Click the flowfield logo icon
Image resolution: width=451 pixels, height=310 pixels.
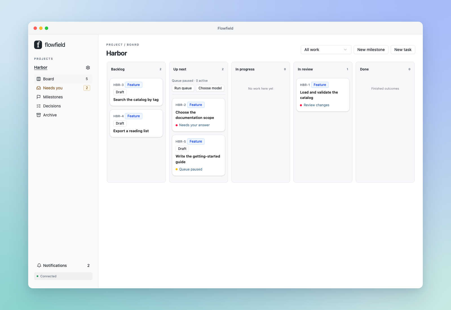tap(38, 45)
